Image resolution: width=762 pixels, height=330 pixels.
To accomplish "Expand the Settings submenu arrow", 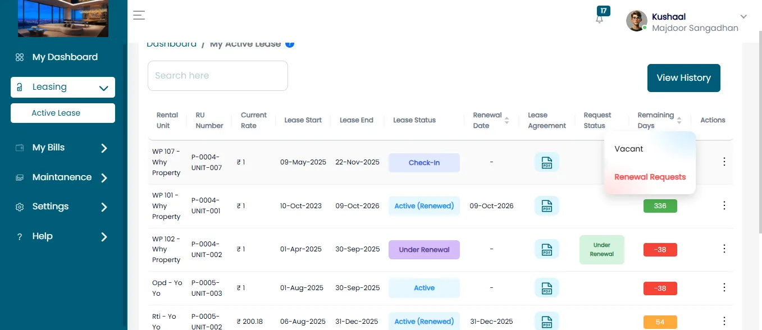I will (104, 207).
